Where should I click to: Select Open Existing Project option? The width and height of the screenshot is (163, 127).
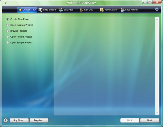20,25
